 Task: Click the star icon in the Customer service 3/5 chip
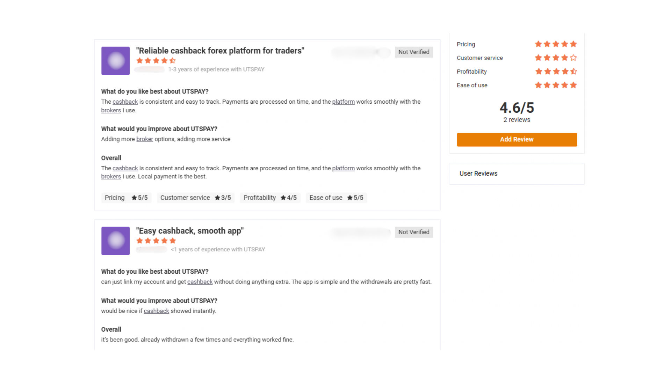[217, 198]
